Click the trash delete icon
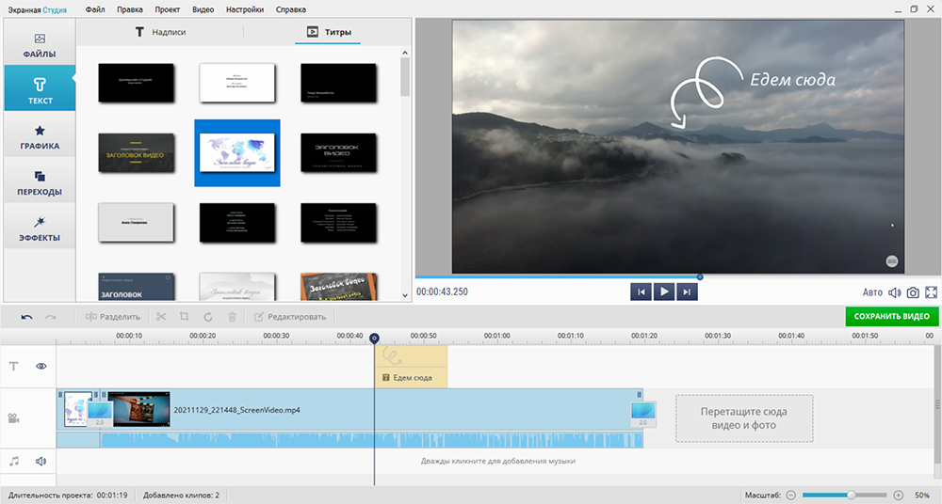This screenshot has width=942, height=504. tap(232, 317)
